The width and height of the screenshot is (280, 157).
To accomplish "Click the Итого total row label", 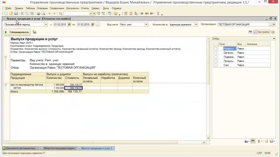I will click(x=14, y=92).
